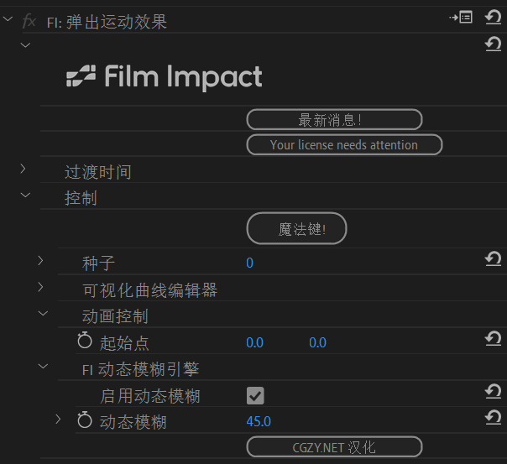The width and height of the screenshot is (507, 464).
Task: Collapse the 动画控制 group
Action: point(42,314)
